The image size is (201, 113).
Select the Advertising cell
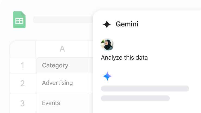pos(62,83)
